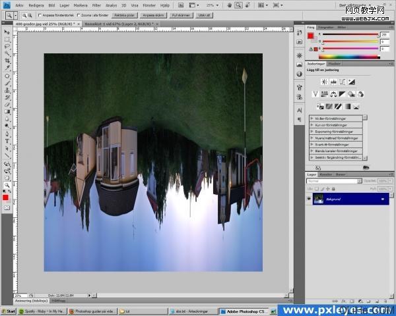
Task: Add a Black & White adjustment
Action: click(342, 94)
